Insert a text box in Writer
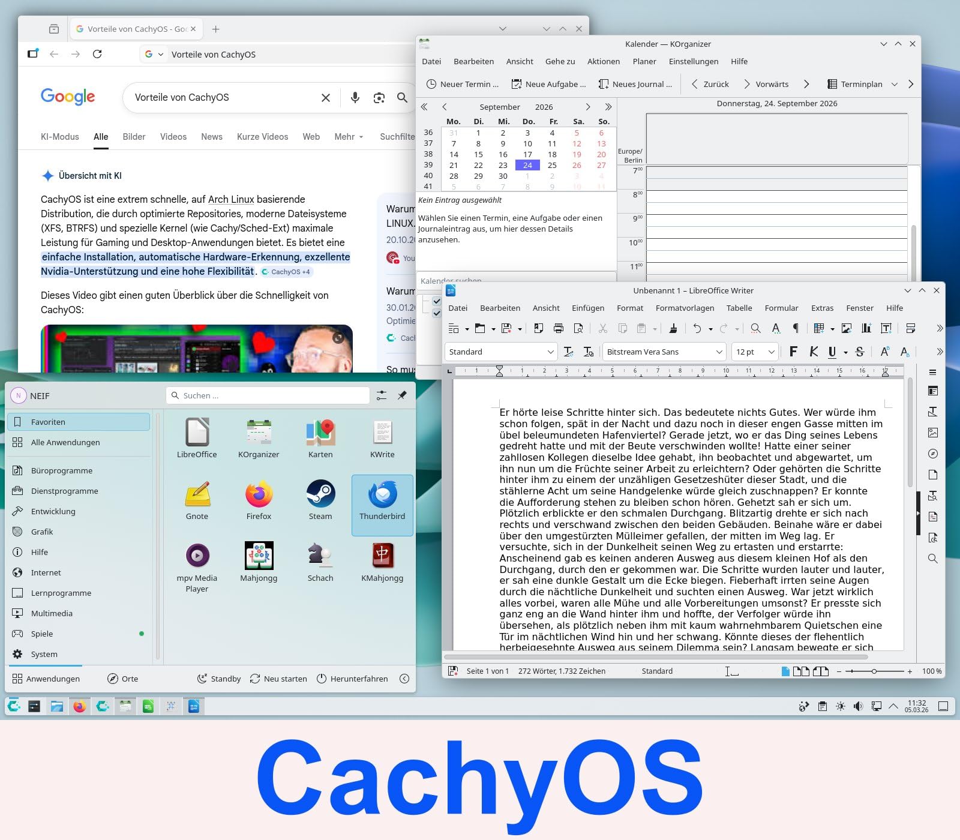 [x=886, y=328]
